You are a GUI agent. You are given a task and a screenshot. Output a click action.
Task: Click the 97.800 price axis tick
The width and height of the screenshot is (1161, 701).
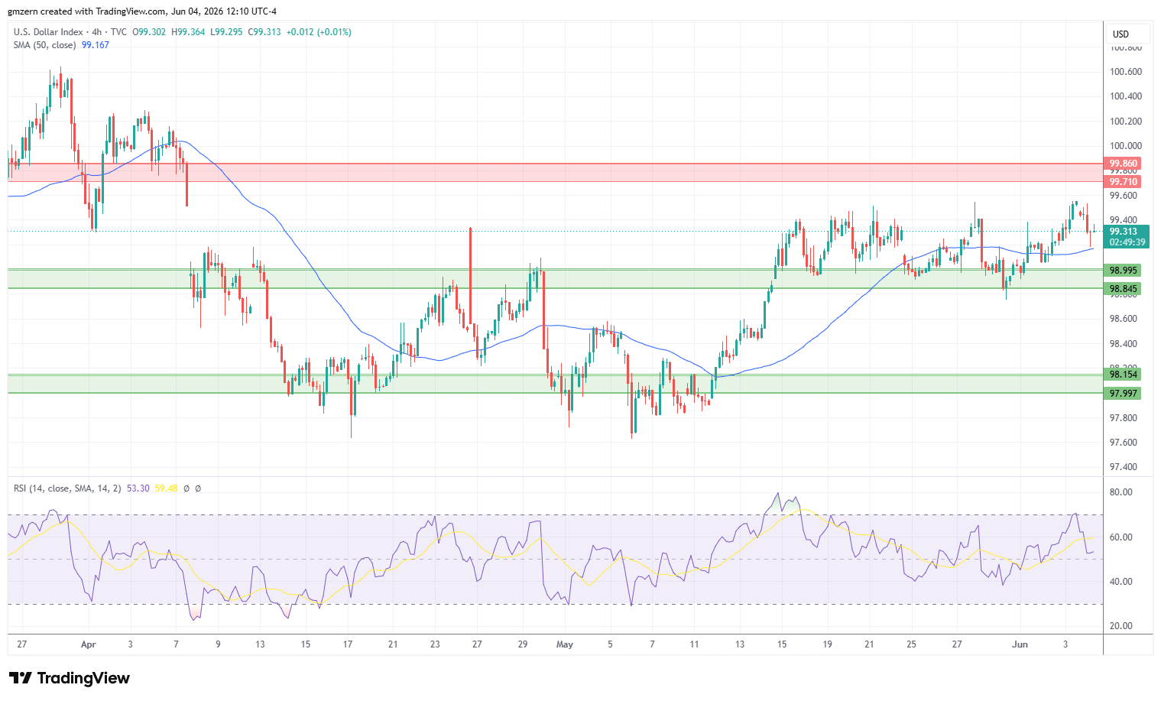1123,418
